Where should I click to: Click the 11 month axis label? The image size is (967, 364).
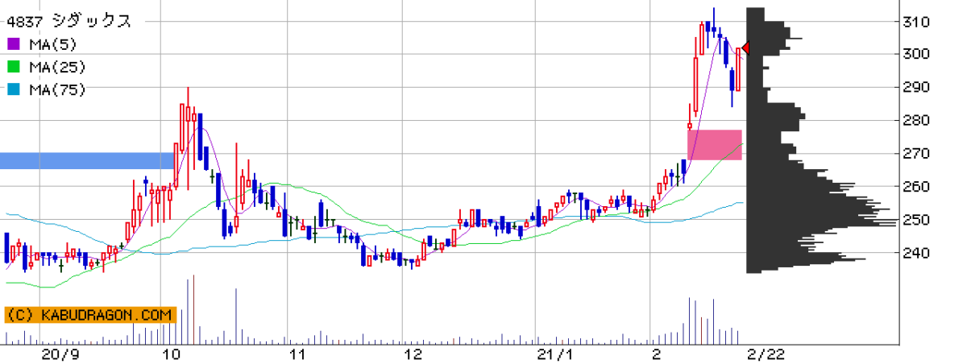tap(297, 354)
